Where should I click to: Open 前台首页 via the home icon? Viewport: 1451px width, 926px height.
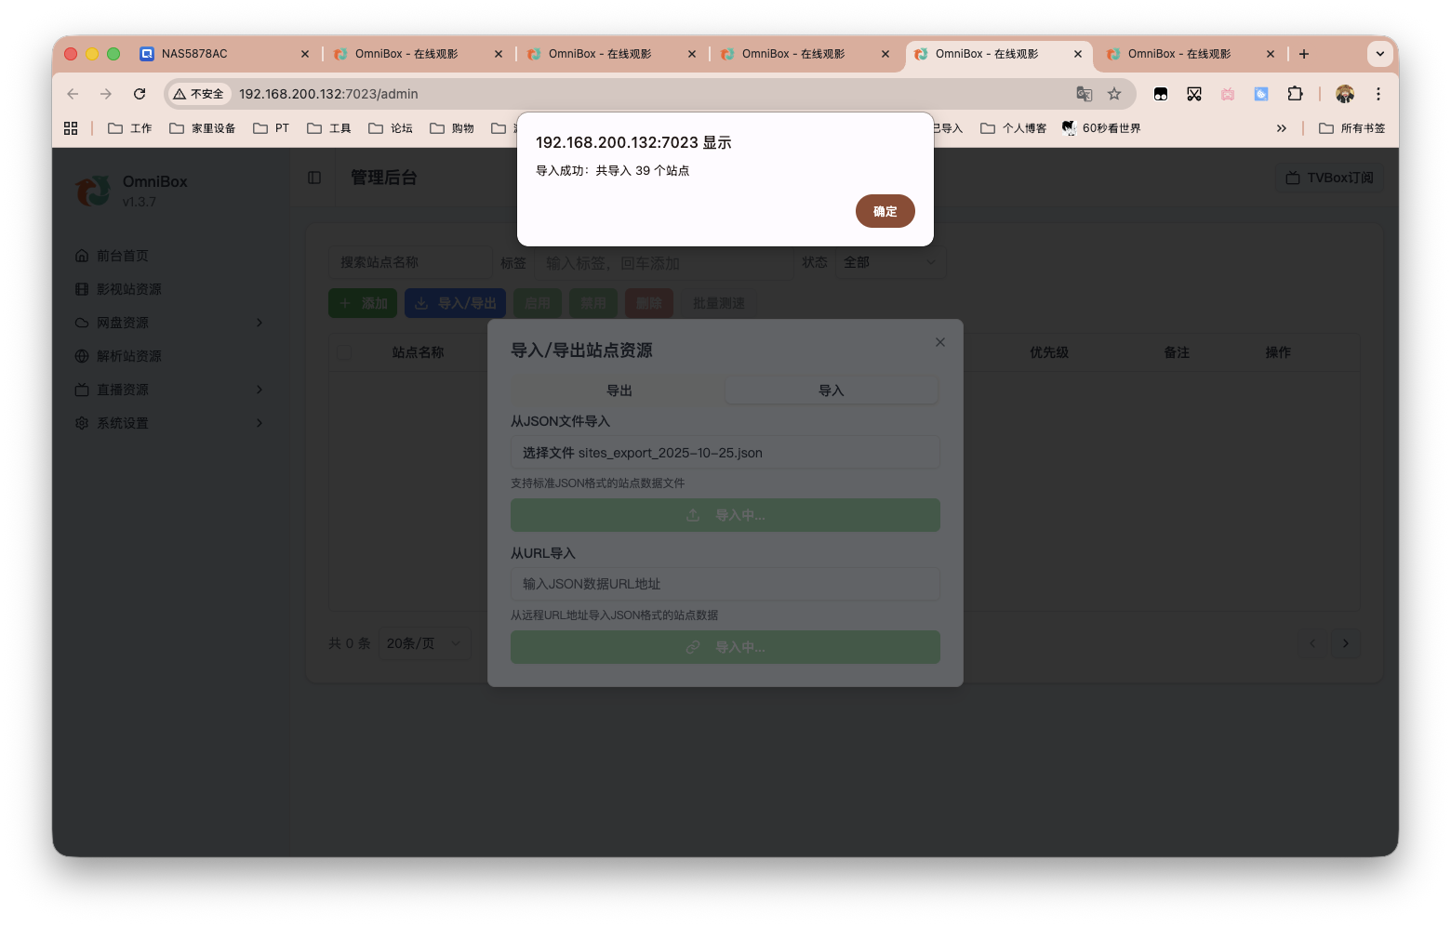click(x=83, y=255)
